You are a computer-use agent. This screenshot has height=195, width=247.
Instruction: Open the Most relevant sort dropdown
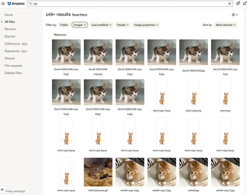pyautogui.click(x=226, y=25)
